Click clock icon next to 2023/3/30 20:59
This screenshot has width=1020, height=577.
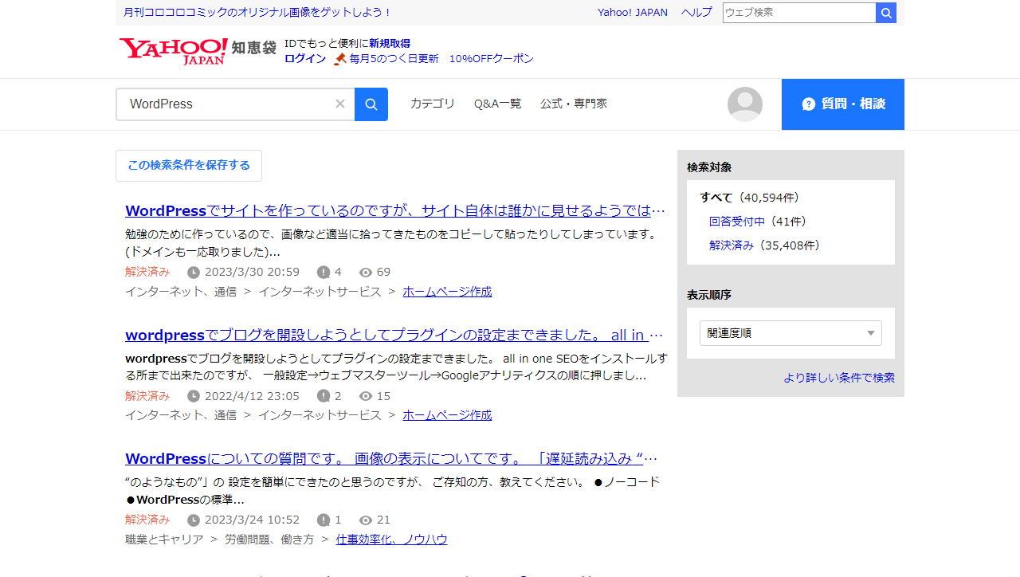[x=194, y=273]
